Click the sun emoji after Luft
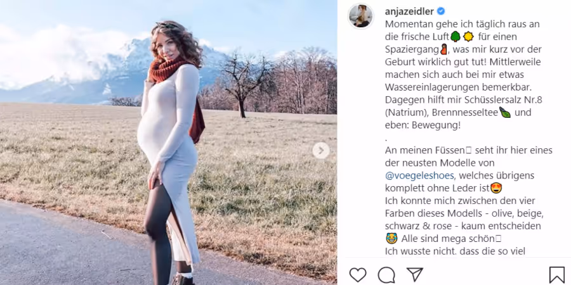This screenshot has width=571, height=285. [x=468, y=37]
